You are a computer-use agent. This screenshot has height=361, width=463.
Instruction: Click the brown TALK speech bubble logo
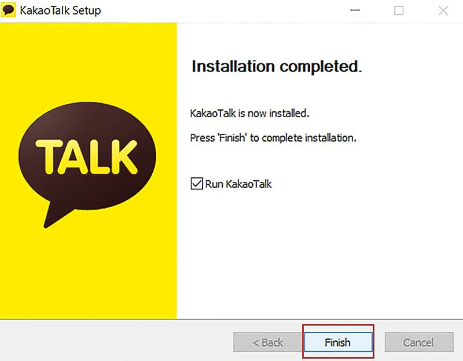coord(88,152)
